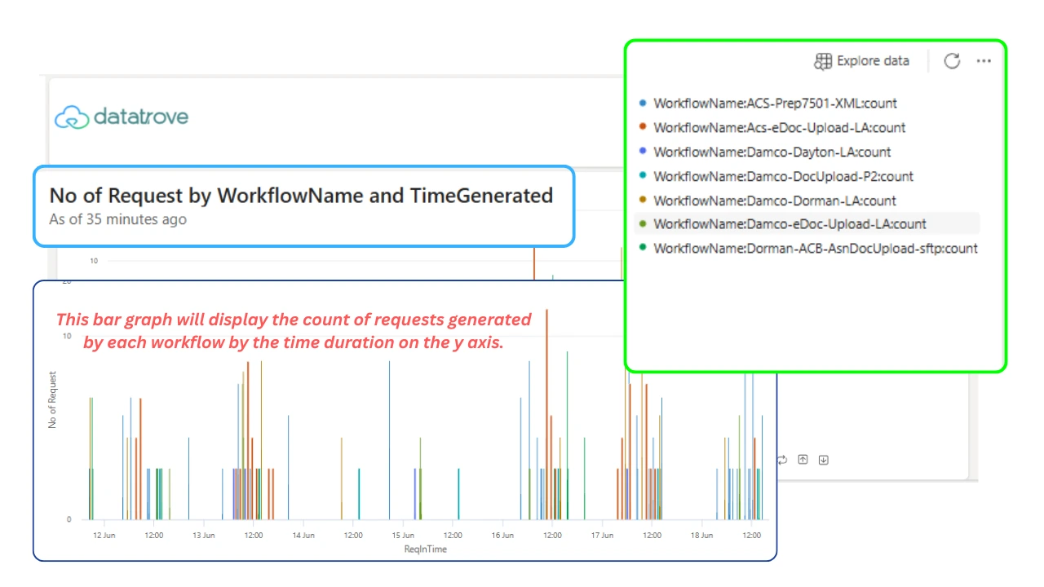Select the Damco-Dorman-LA legend entry
Screen dimensions: 1044x587
[x=767, y=201]
